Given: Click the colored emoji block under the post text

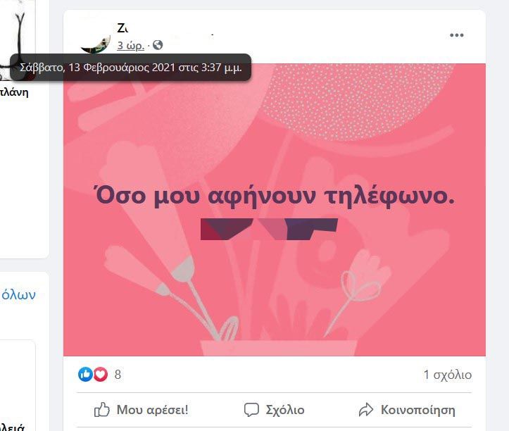Looking at the screenshot, I should pyautogui.click(x=269, y=229).
